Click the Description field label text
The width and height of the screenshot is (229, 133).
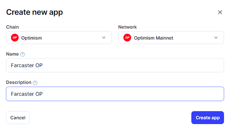click(x=19, y=82)
